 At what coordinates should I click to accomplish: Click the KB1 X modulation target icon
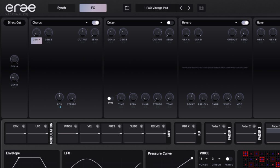point(194,126)
